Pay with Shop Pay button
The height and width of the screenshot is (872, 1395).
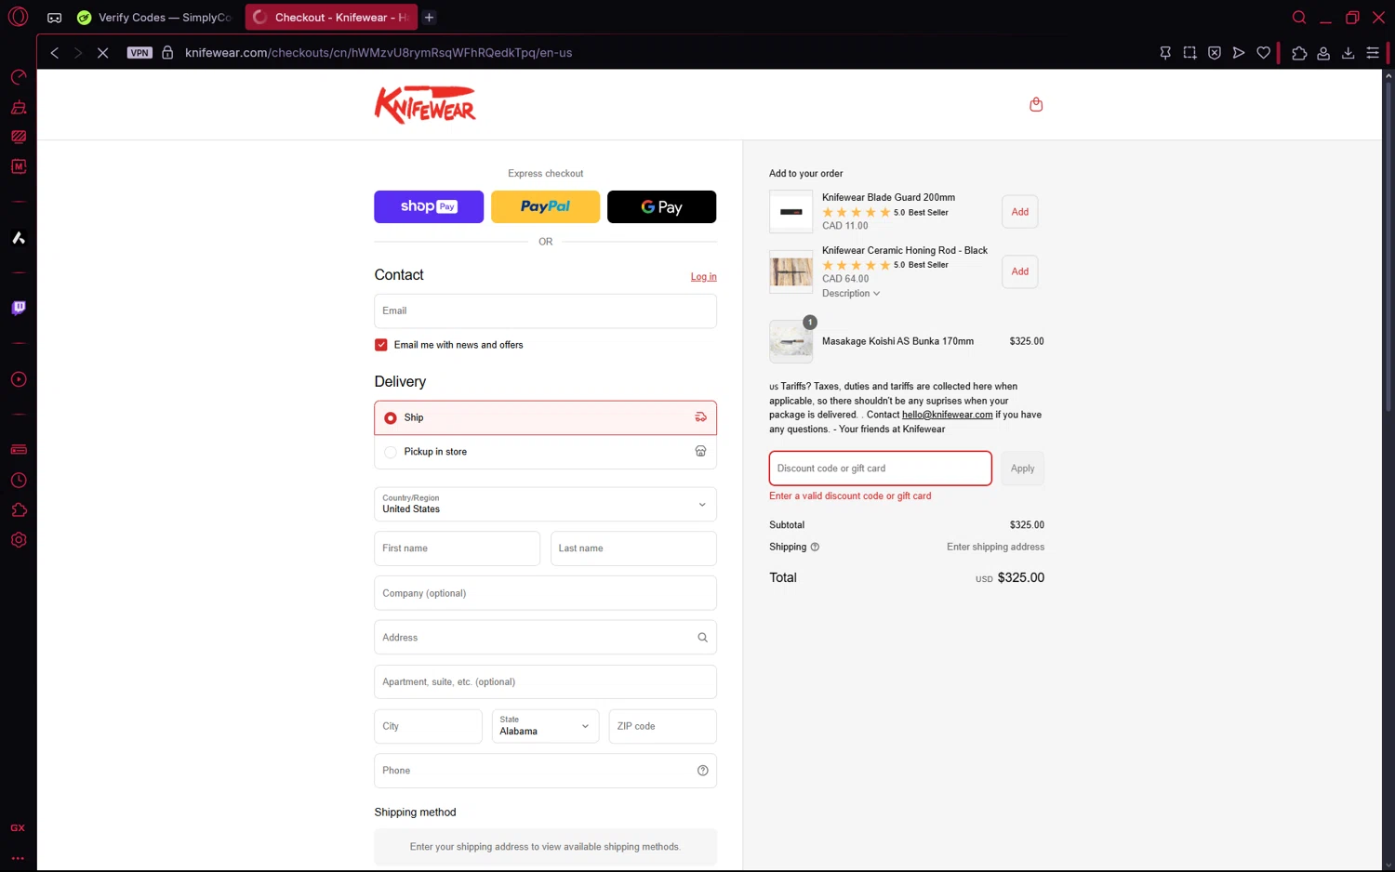[x=429, y=206]
